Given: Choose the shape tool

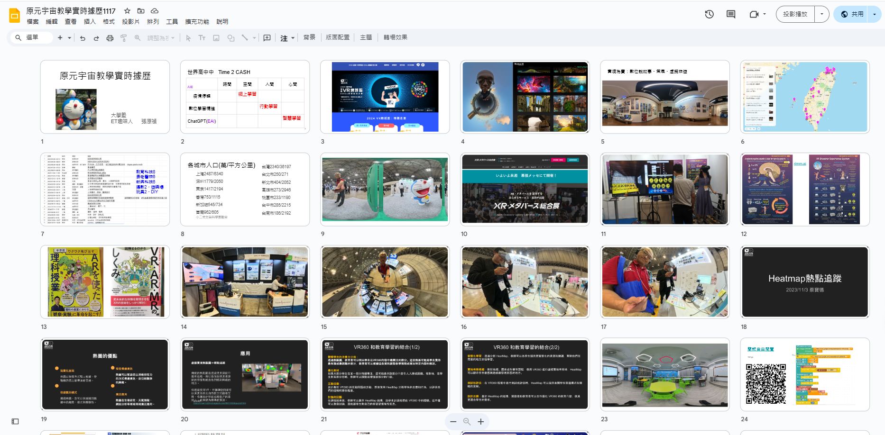Looking at the screenshot, I should coord(231,38).
